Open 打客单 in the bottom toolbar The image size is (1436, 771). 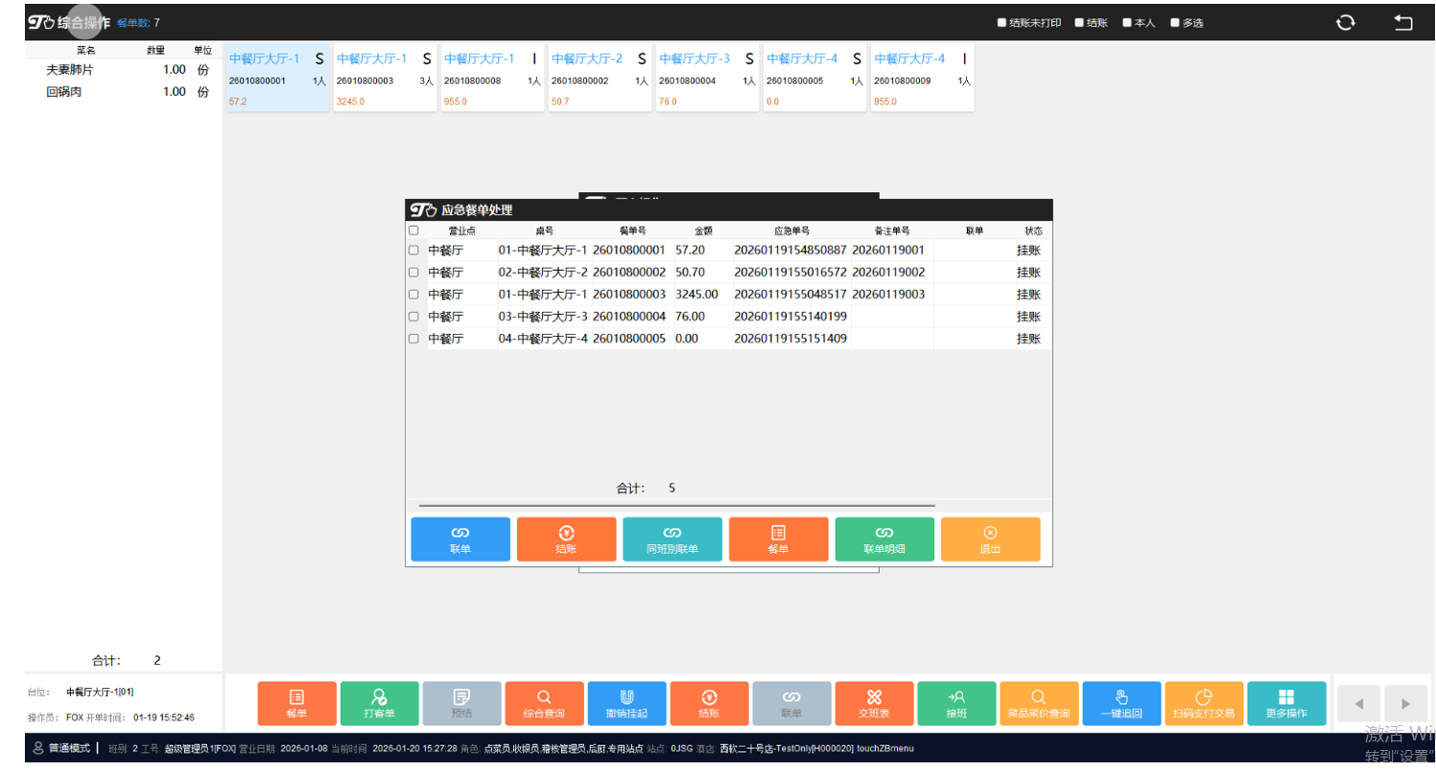[379, 703]
